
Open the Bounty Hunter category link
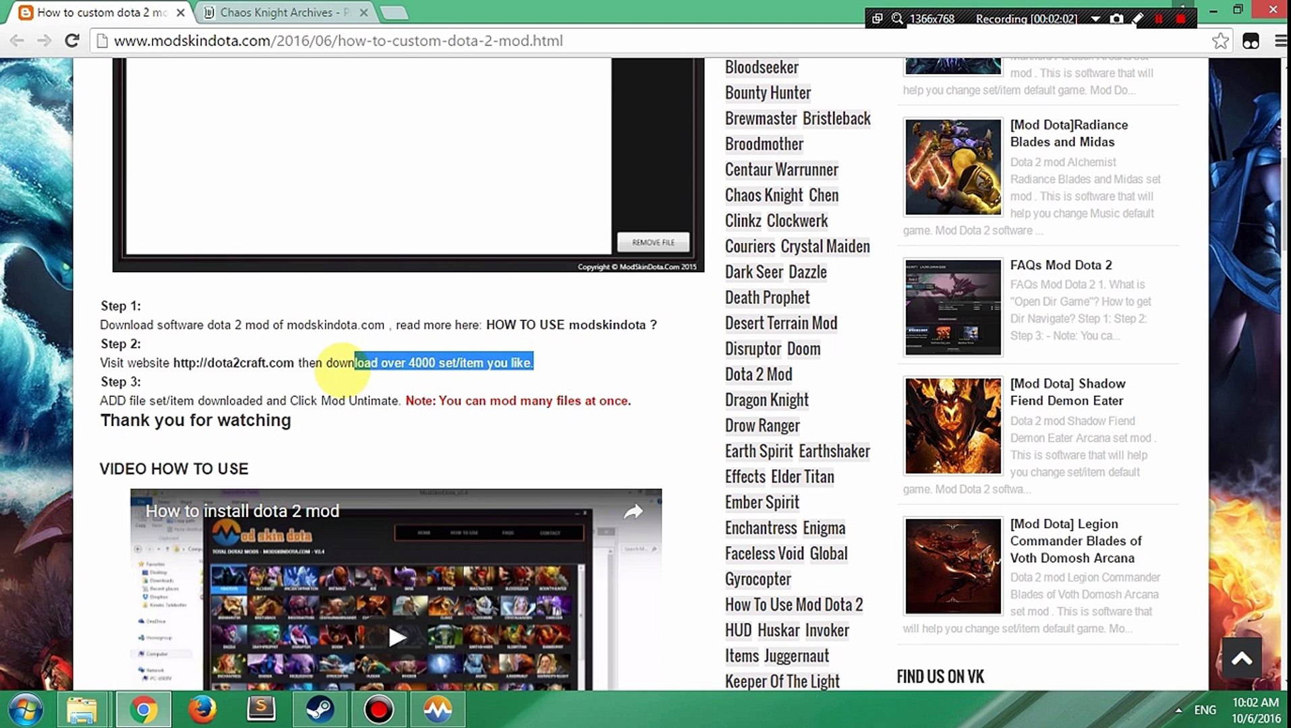(768, 93)
